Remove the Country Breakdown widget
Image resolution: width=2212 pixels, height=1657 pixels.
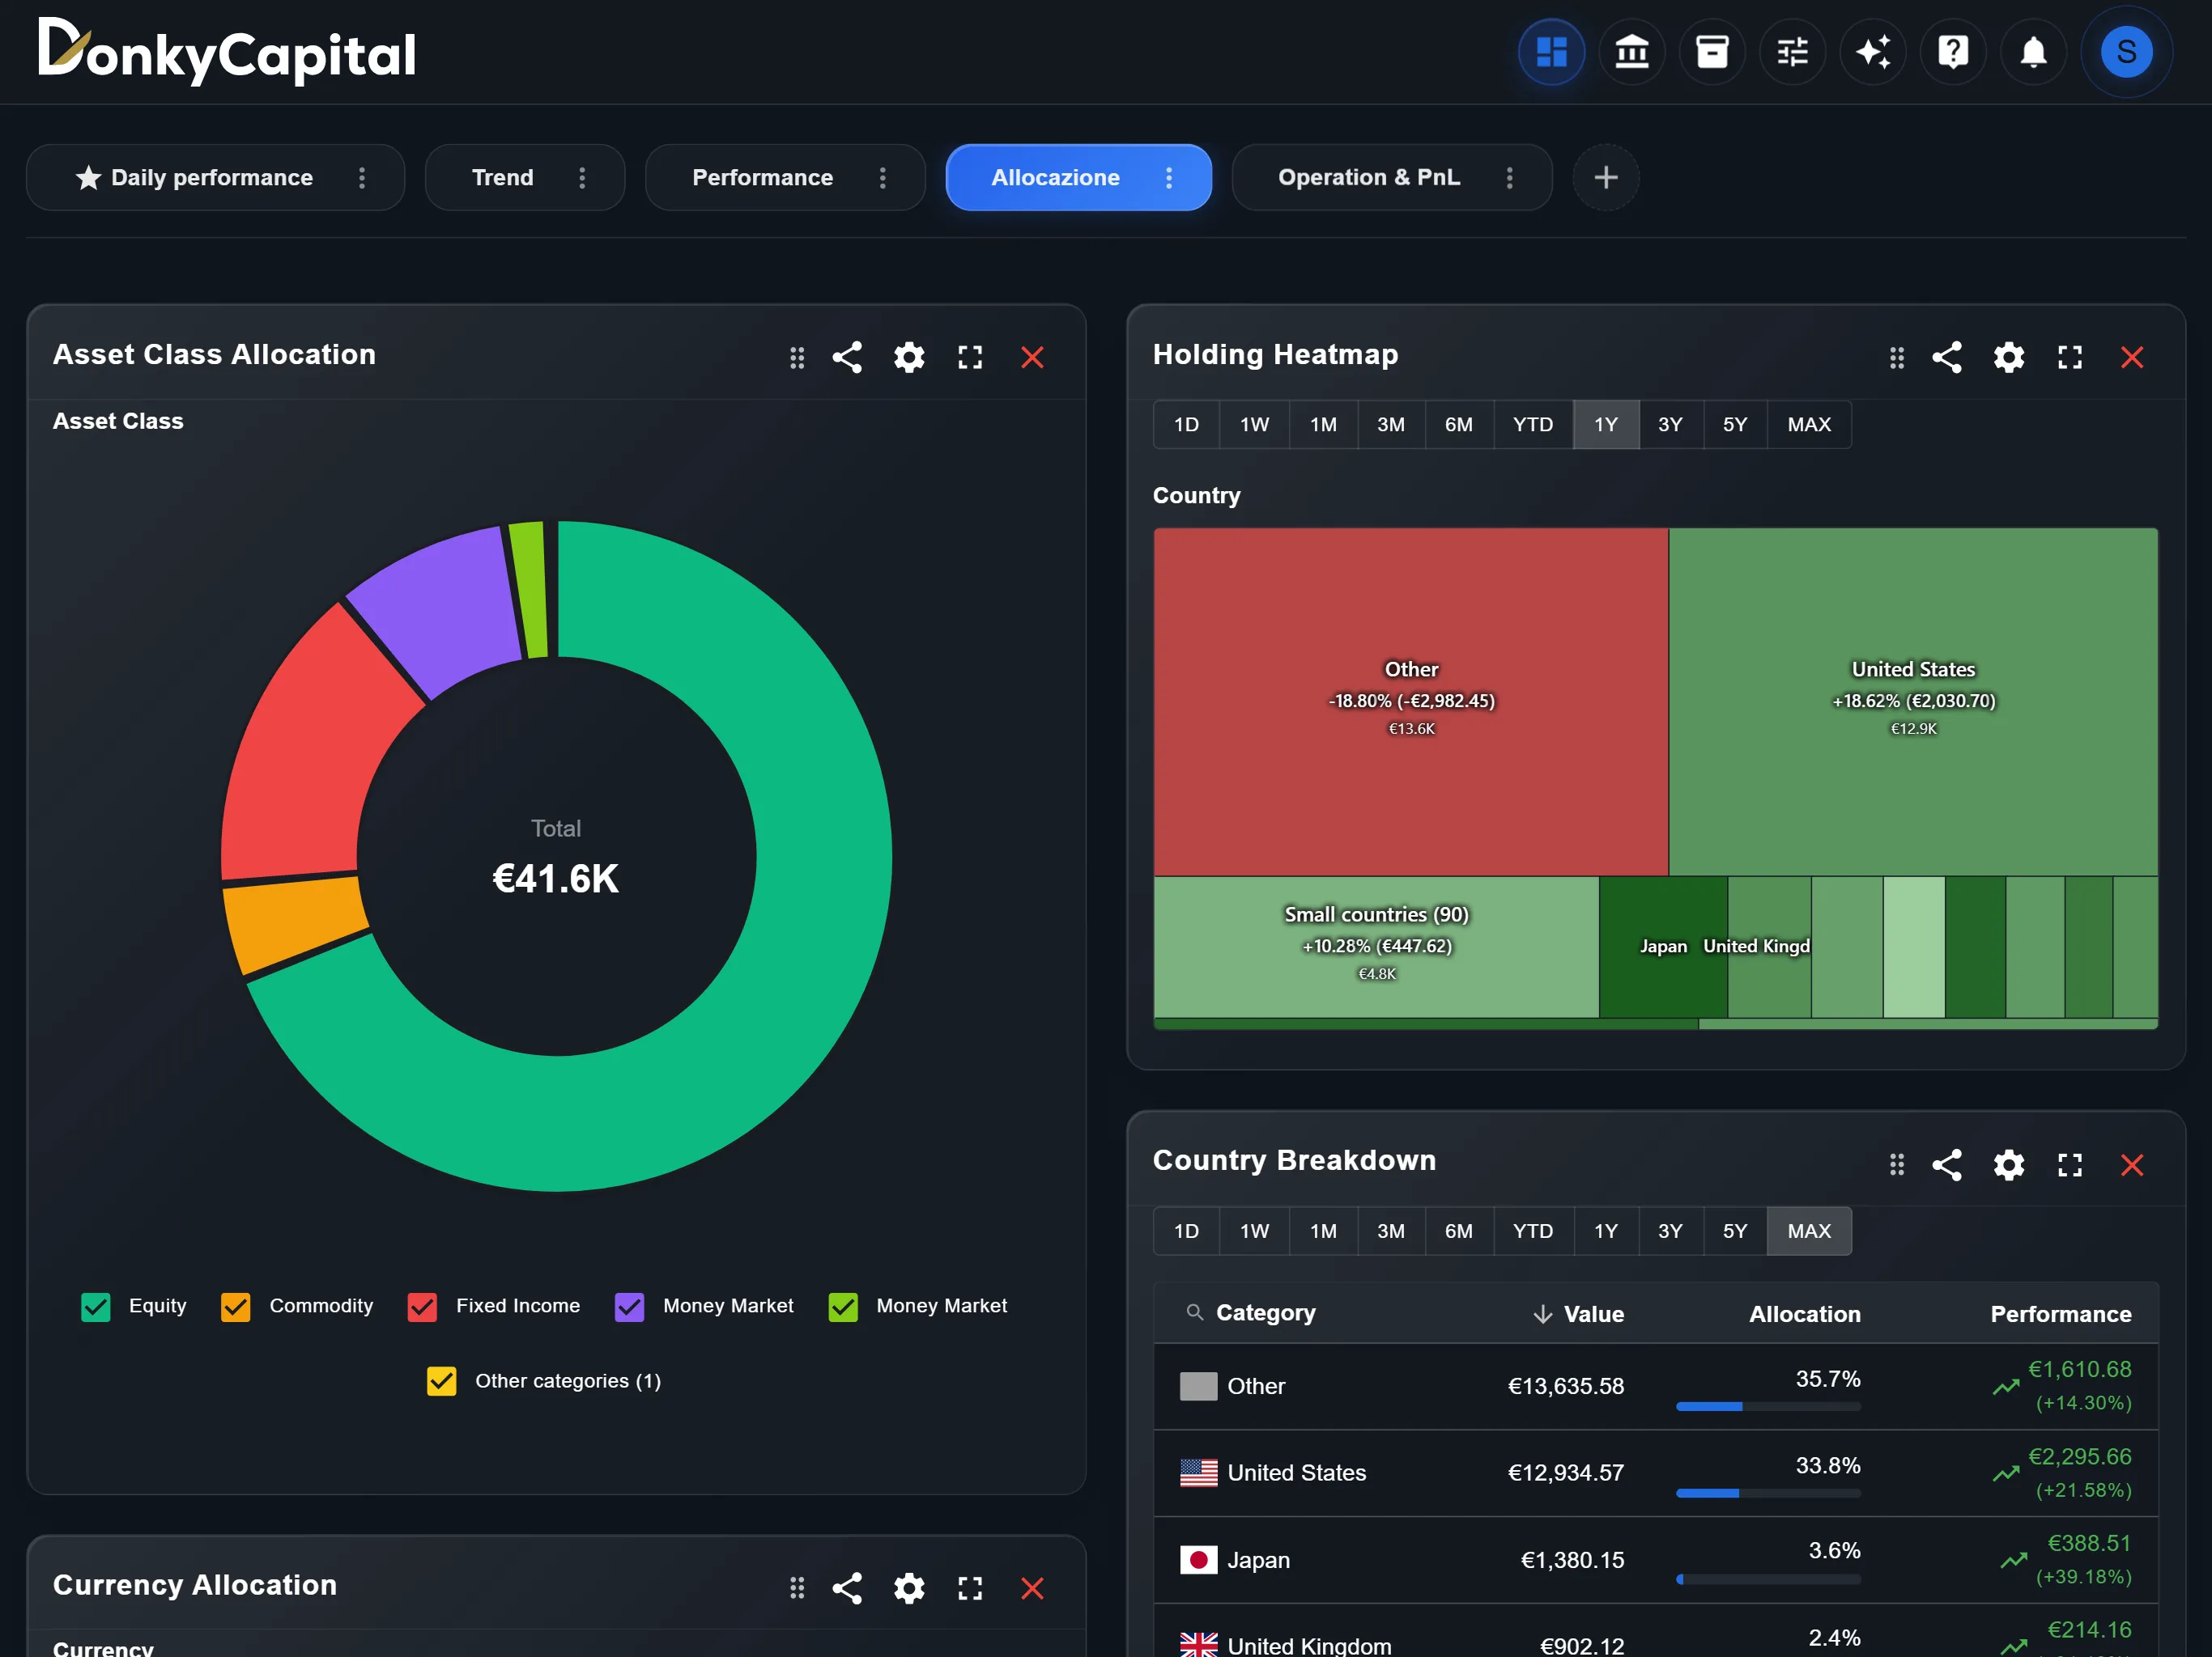tap(2132, 1164)
